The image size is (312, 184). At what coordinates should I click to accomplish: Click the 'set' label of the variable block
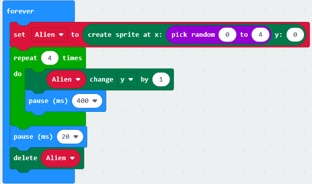point(19,35)
